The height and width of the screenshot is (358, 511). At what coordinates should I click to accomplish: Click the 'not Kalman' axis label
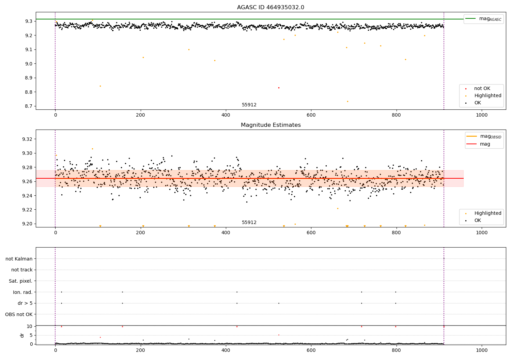(19, 259)
